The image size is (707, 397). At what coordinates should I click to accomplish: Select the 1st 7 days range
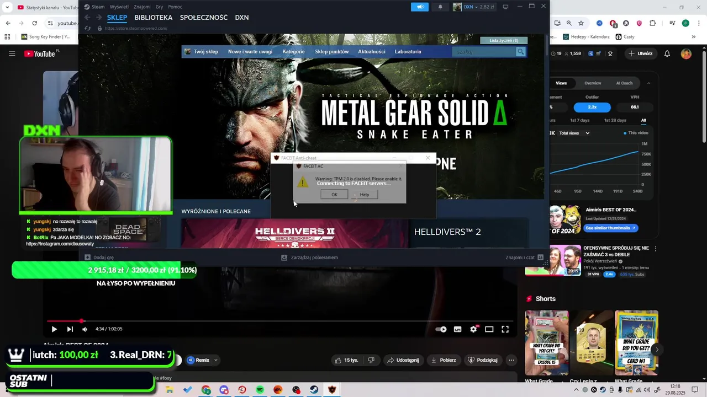click(x=579, y=120)
